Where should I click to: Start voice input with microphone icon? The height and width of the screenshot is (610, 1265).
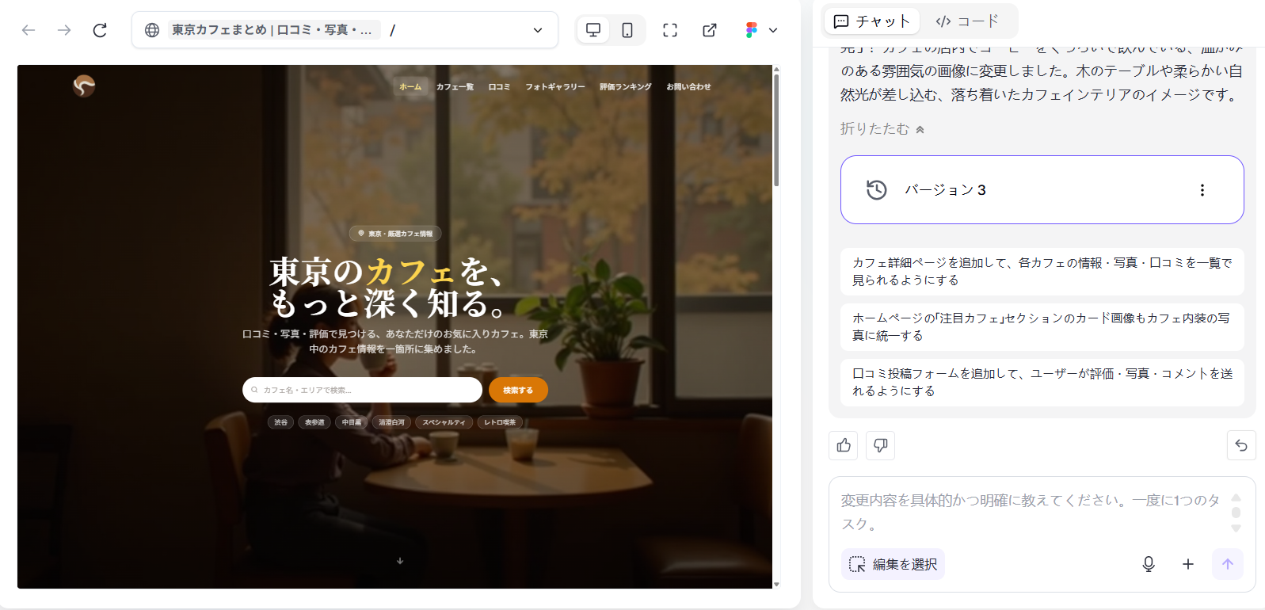(x=1149, y=564)
